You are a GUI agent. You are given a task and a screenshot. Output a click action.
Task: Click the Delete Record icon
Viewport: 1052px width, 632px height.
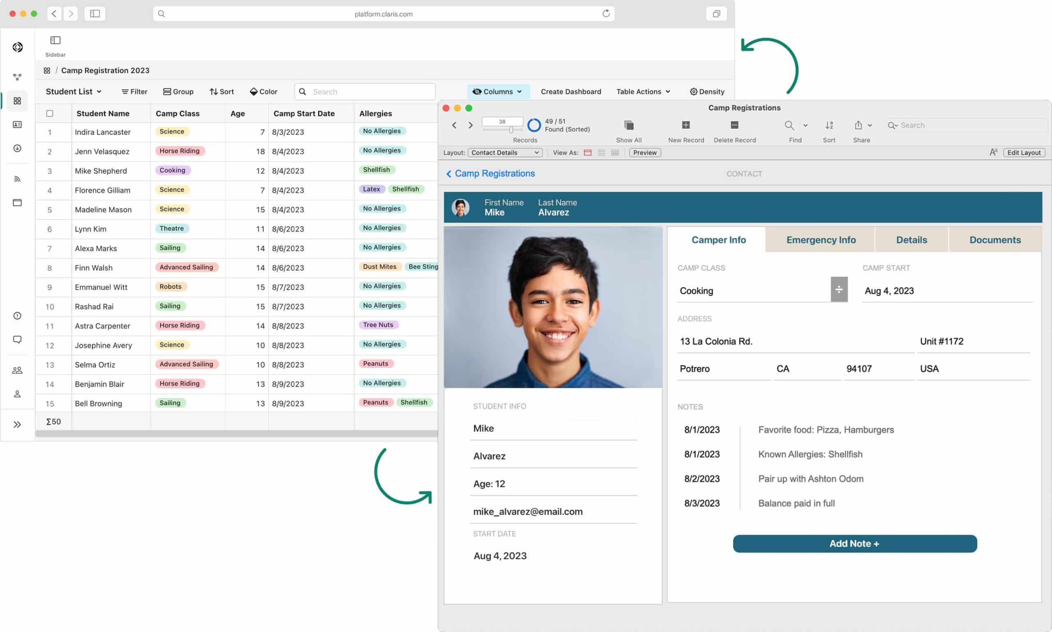click(734, 125)
